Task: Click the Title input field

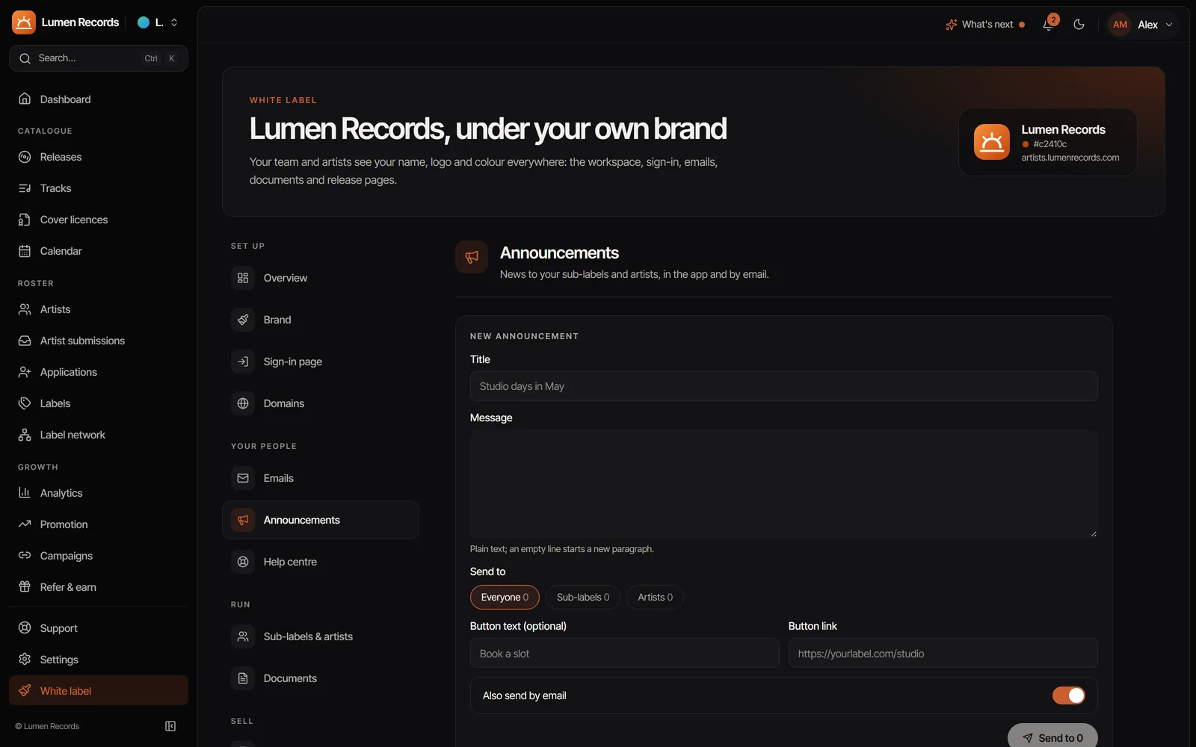Action: pos(783,386)
